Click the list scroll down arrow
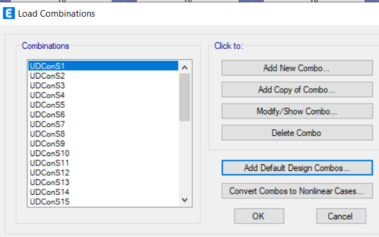This screenshot has height=237, width=379. tap(184, 200)
